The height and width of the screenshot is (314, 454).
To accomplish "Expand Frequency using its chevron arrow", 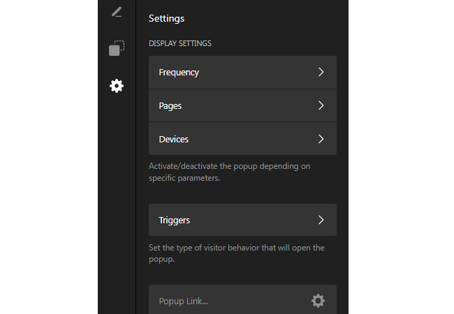I will tap(321, 72).
